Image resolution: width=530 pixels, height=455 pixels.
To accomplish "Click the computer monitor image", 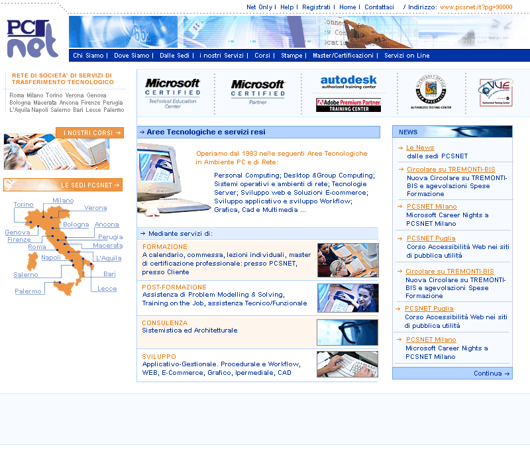I will 174,179.
